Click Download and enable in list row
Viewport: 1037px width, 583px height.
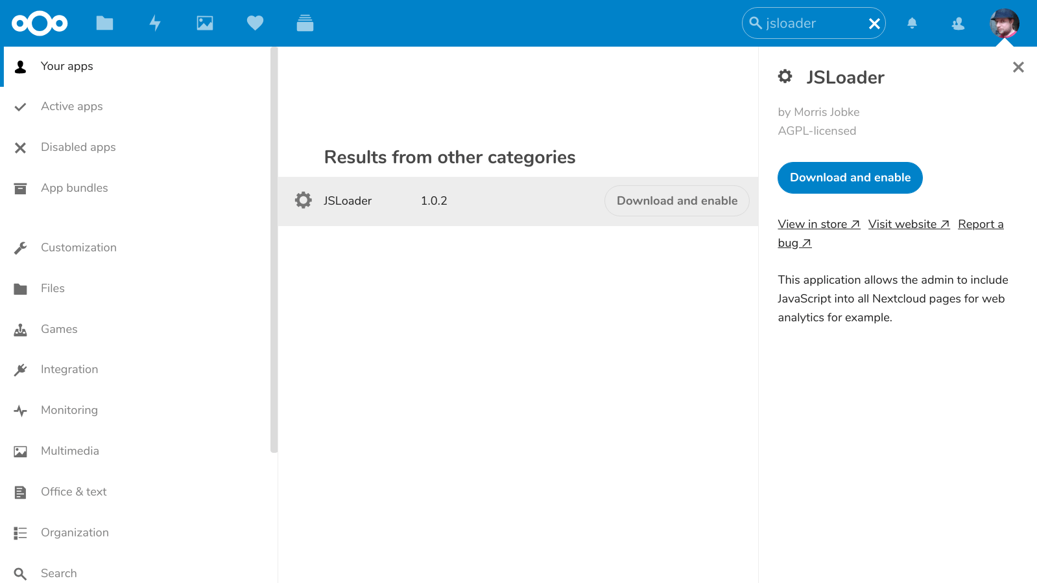(x=677, y=201)
